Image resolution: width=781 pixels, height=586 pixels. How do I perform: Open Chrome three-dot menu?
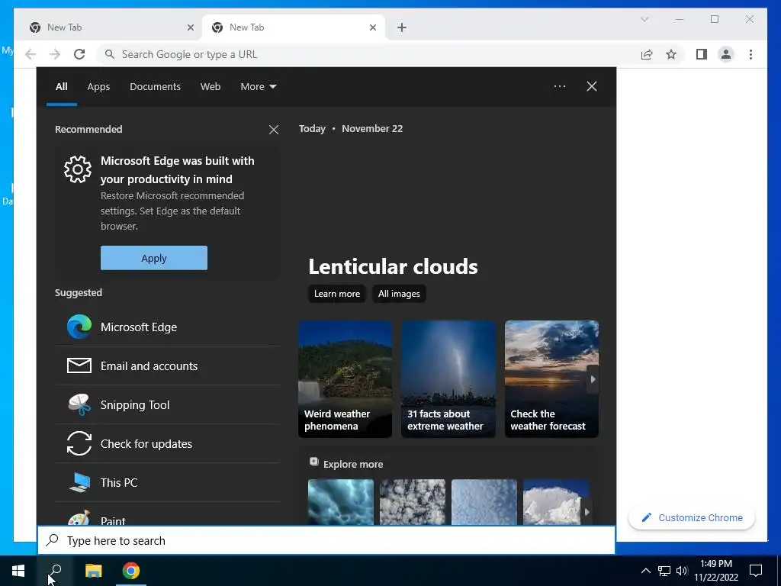coord(750,54)
